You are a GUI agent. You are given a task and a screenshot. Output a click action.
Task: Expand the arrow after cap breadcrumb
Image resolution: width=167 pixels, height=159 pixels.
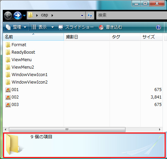click(52, 15)
